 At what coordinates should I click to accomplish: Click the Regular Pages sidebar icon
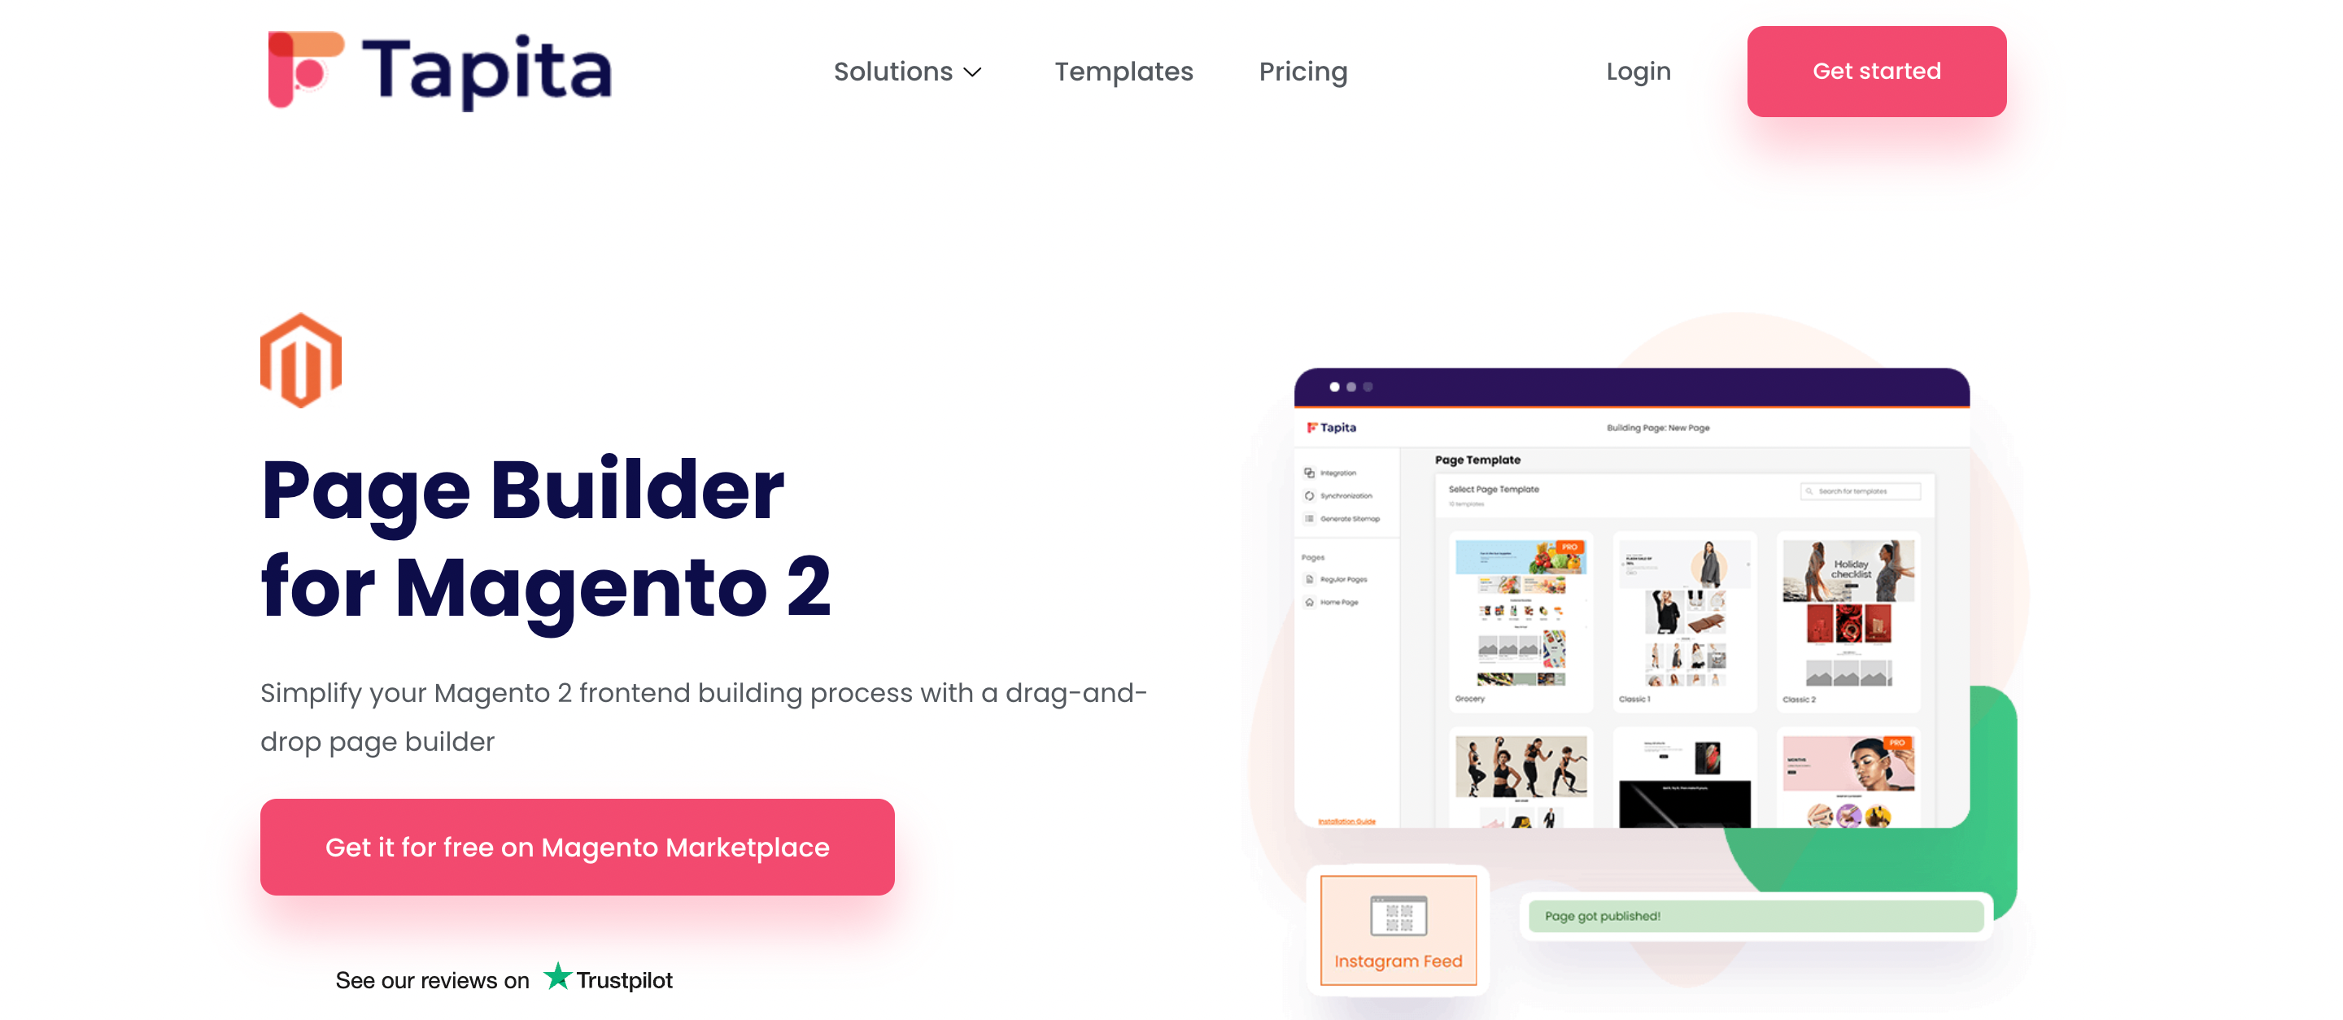pyautogui.click(x=1309, y=578)
